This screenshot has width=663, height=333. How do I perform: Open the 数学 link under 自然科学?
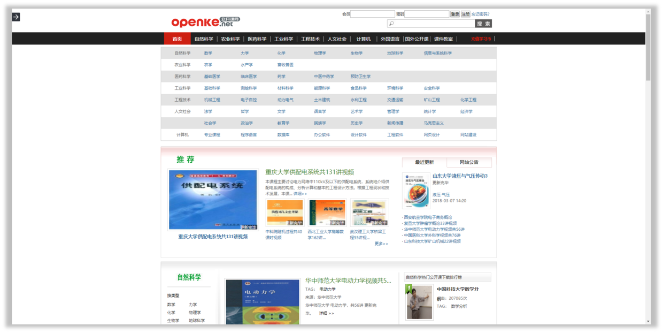click(x=208, y=53)
